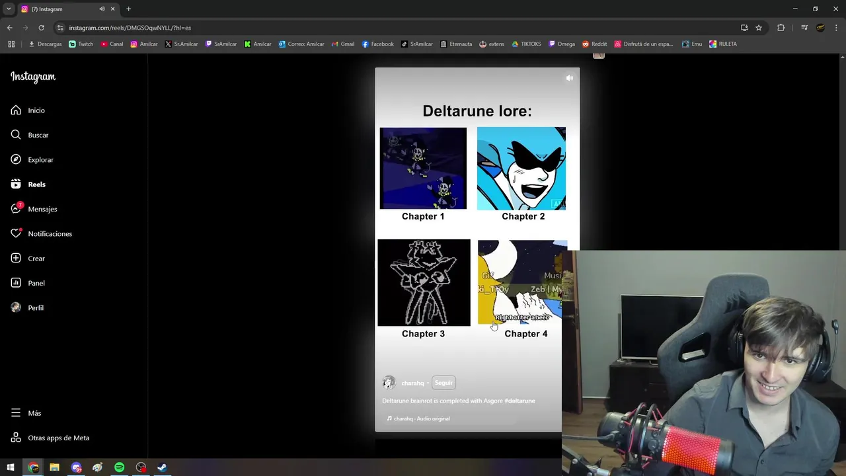Viewport: 846px width, 476px height.
Task: Reload the Instagram page
Action: click(41, 28)
